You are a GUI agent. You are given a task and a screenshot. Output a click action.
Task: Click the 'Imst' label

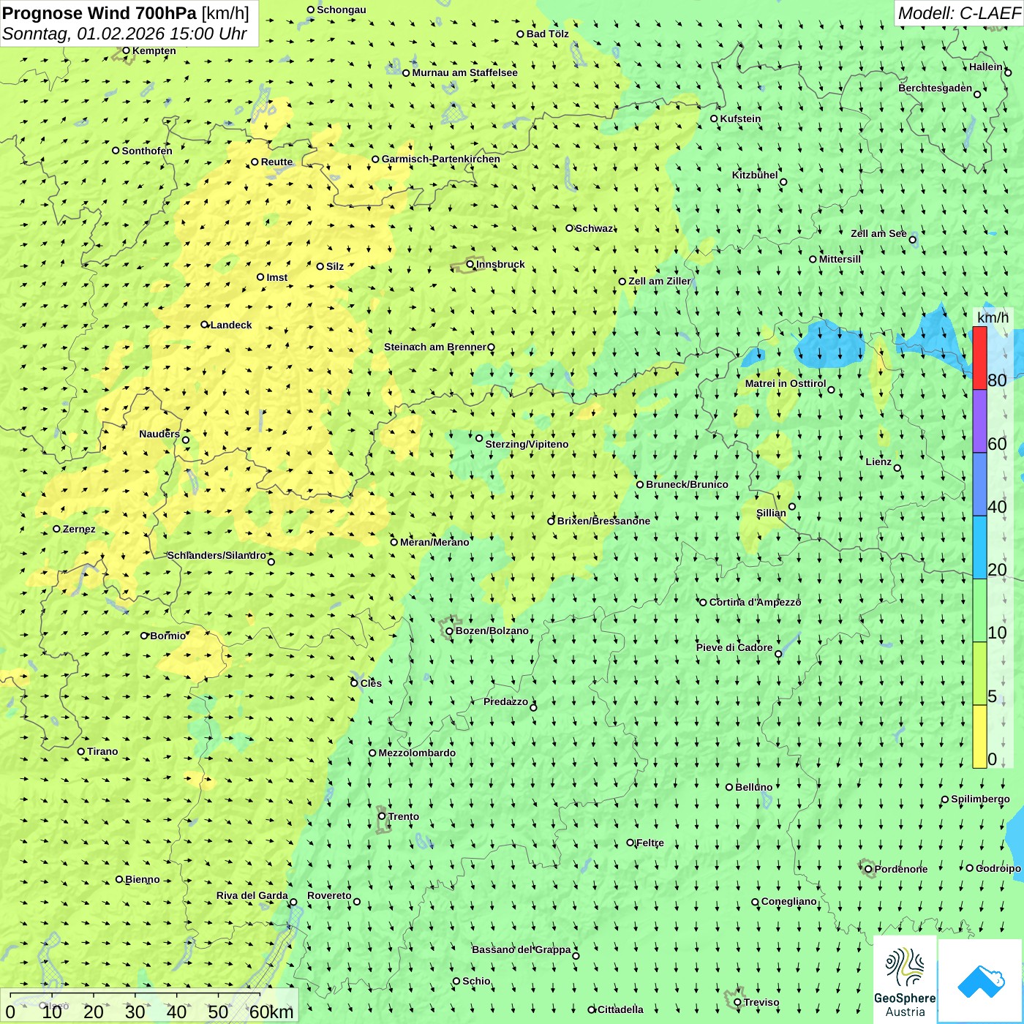[276, 277]
